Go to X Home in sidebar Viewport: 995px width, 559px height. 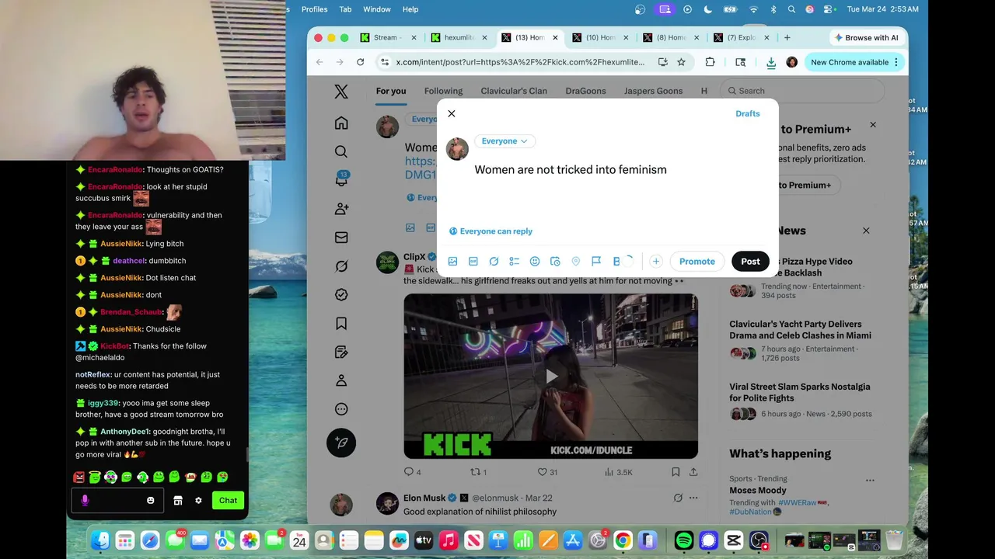(341, 123)
